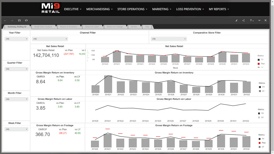Click the share icon in toolbar
Viewport: 274px width, 154px height.
243,21
